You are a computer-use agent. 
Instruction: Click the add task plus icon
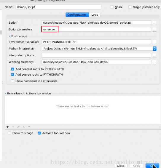(x=7, y=127)
